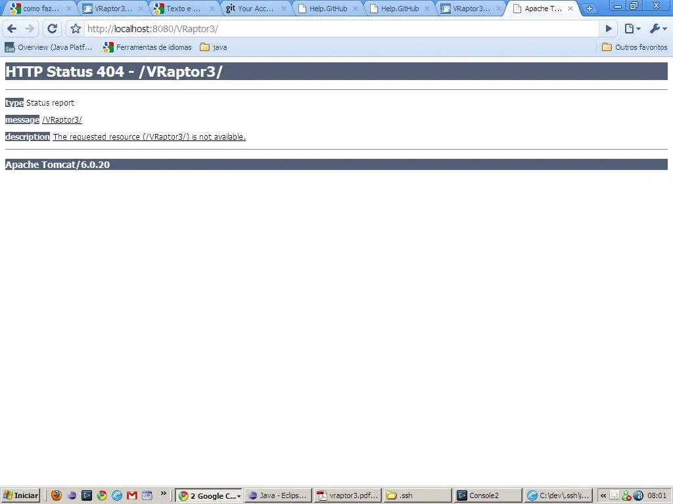Screen dimensions: 673x504
Task: Restore down the browser window
Action: (634, 5)
